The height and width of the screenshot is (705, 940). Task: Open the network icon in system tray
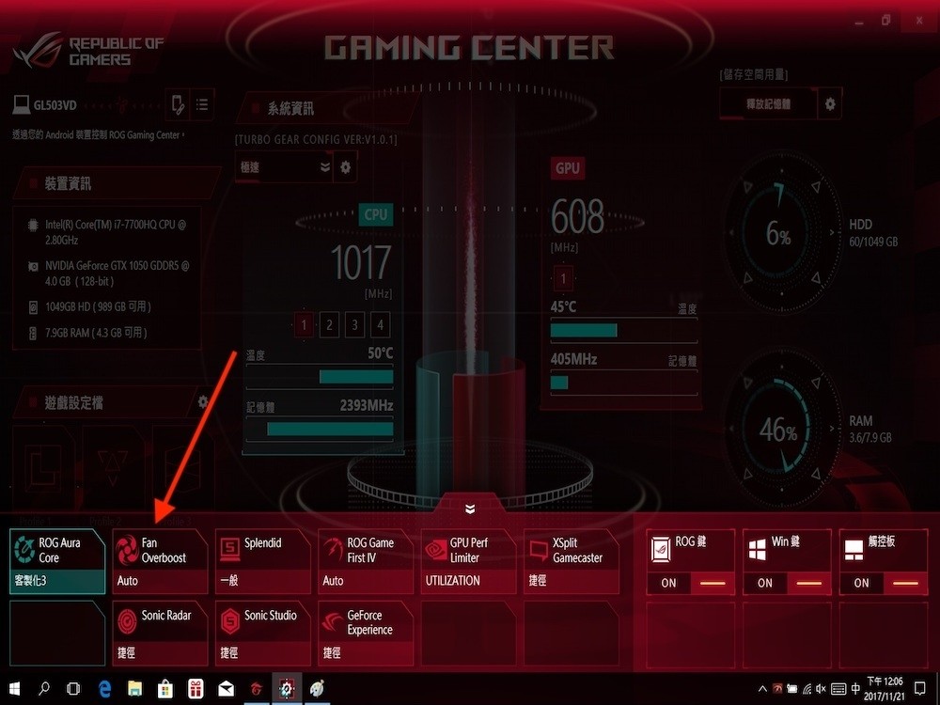(x=807, y=689)
